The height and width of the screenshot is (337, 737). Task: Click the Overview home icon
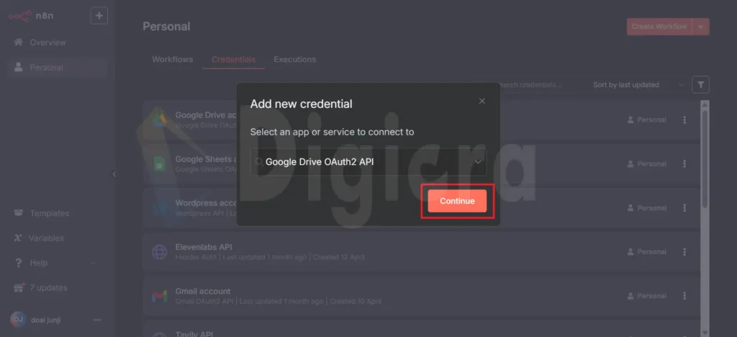click(x=18, y=42)
